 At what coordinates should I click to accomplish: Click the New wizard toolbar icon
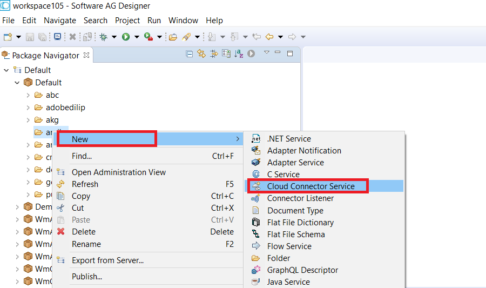[8, 37]
